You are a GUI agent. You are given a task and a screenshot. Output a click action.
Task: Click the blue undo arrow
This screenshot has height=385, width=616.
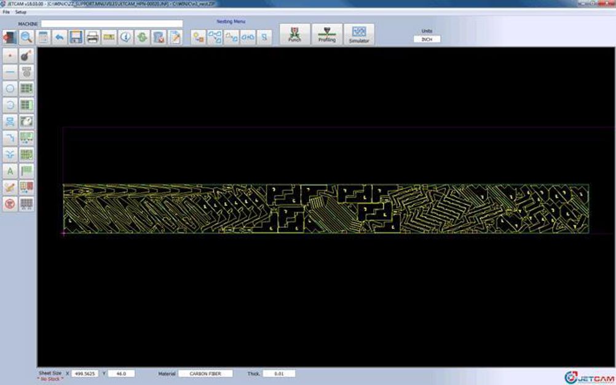pos(59,37)
